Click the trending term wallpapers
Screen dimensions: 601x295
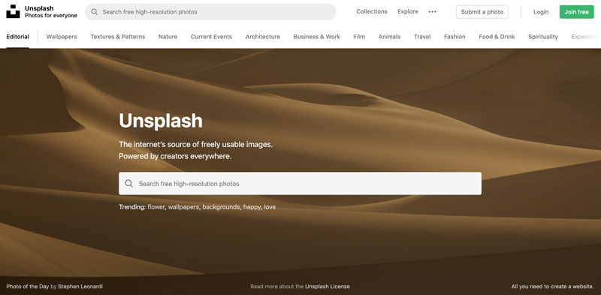[x=183, y=207]
